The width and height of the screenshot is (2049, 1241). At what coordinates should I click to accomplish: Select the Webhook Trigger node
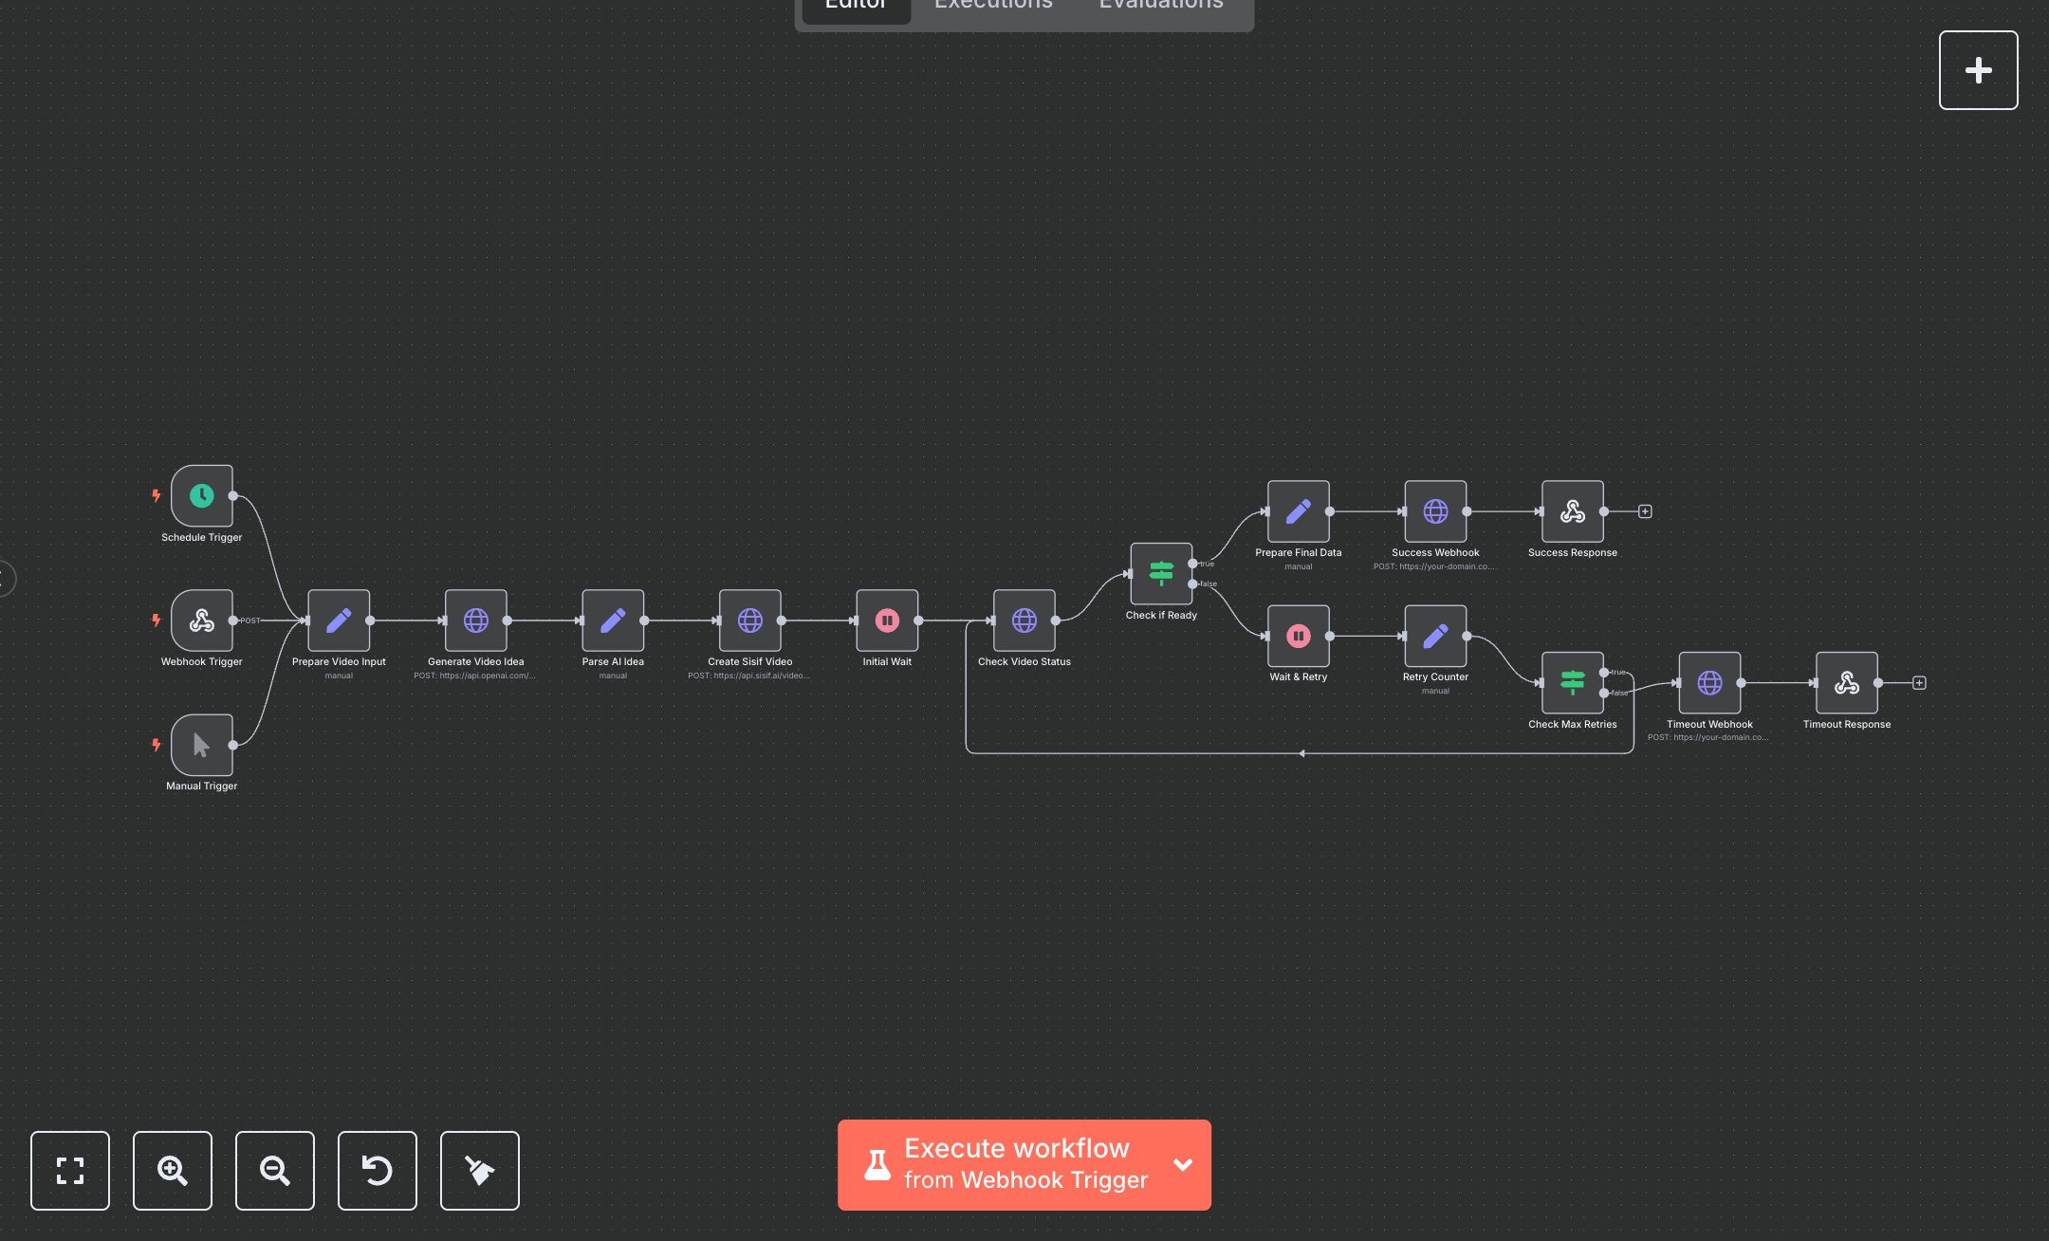(201, 621)
